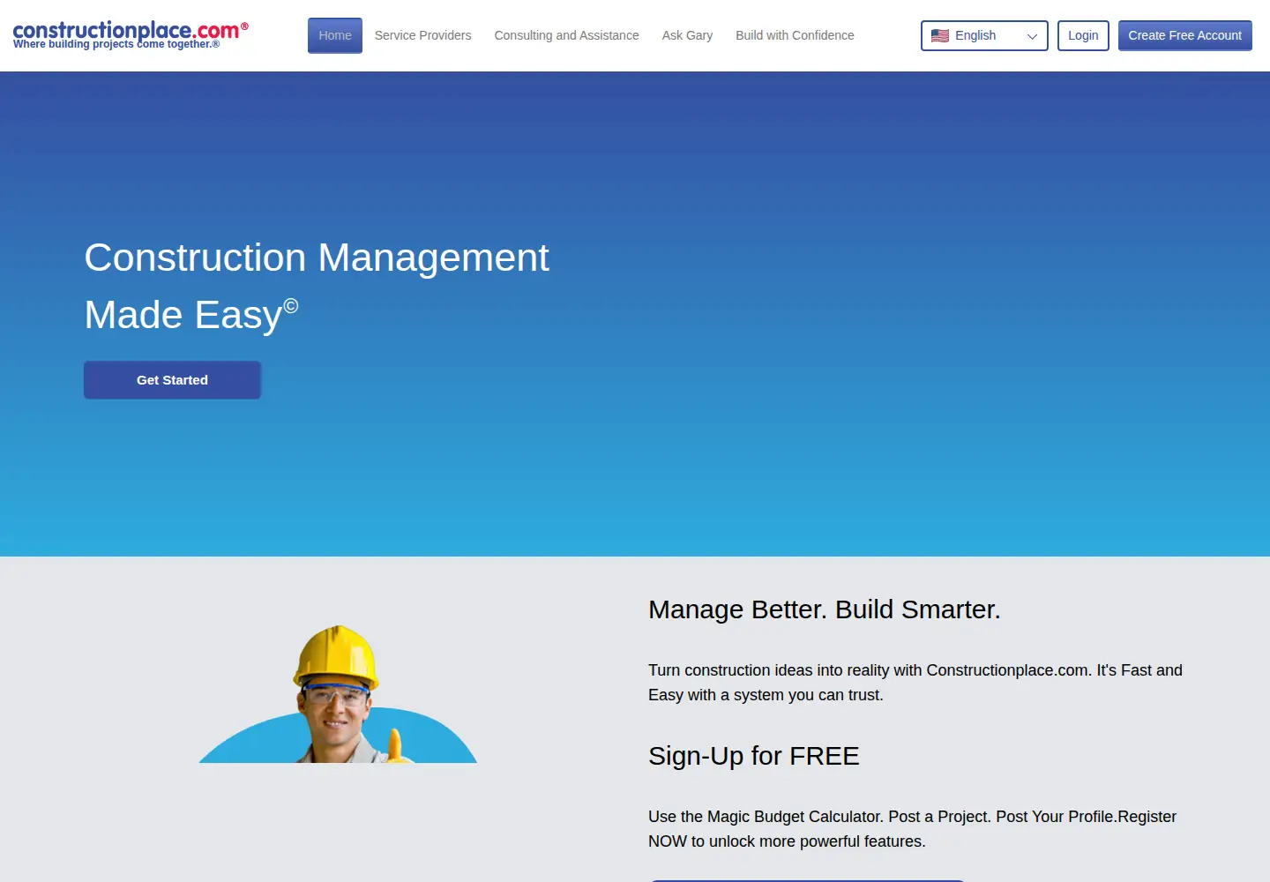Click the Get Started button
Viewport: 1270px width, 882px height.
click(172, 380)
